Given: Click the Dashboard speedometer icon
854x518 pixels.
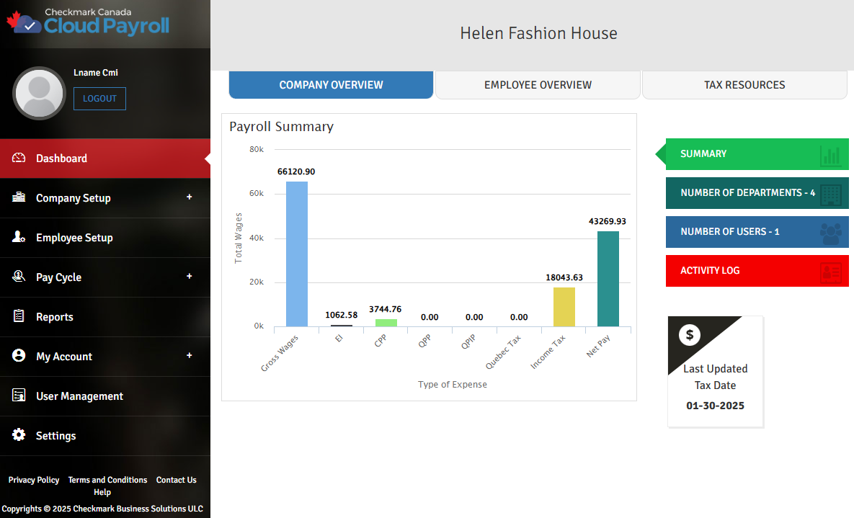Looking at the screenshot, I should 19,158.
